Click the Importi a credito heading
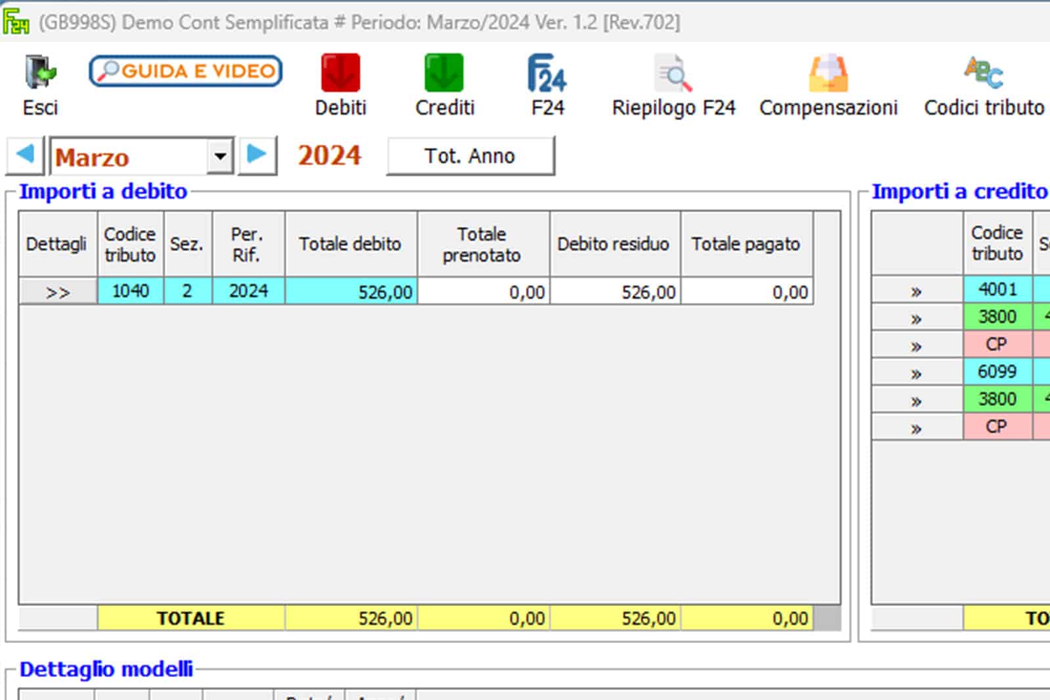The height and width of the screenshot is (700, 1050). pos(959,191)
